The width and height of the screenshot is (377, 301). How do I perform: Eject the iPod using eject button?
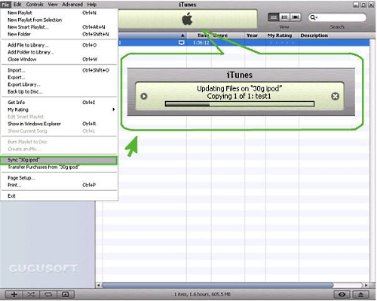pyautogui.click(x=360, y=294)
